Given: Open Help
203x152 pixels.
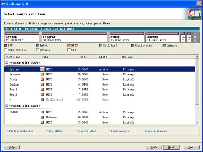Looking at the screenshot, I should click(x=12, y=147).
